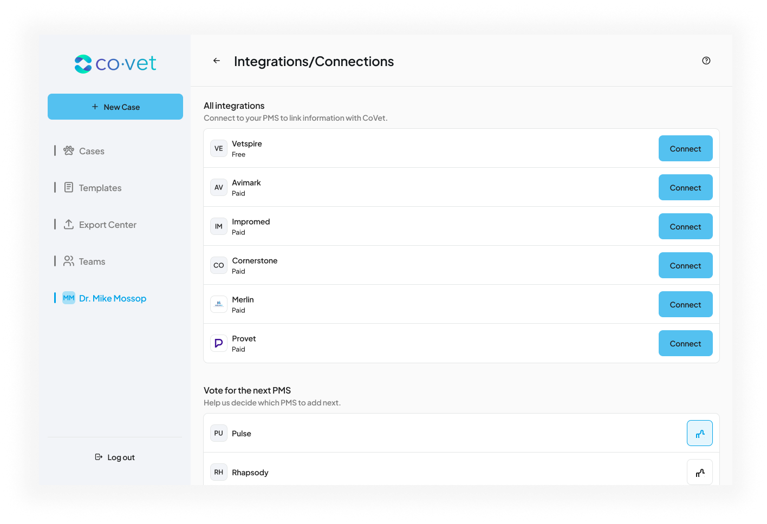
Task: Click the Paid label under Provet
Action: point(238,349)
